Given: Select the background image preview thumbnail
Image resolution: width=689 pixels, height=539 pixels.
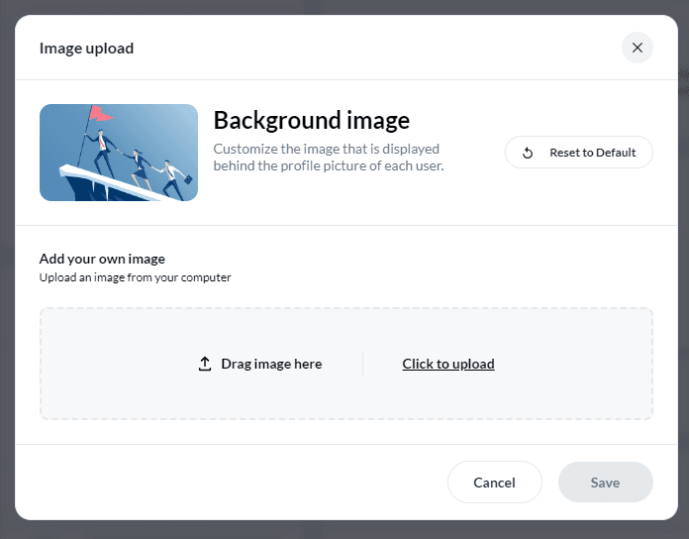Looking at the screenshot, I should pos(119,153).
